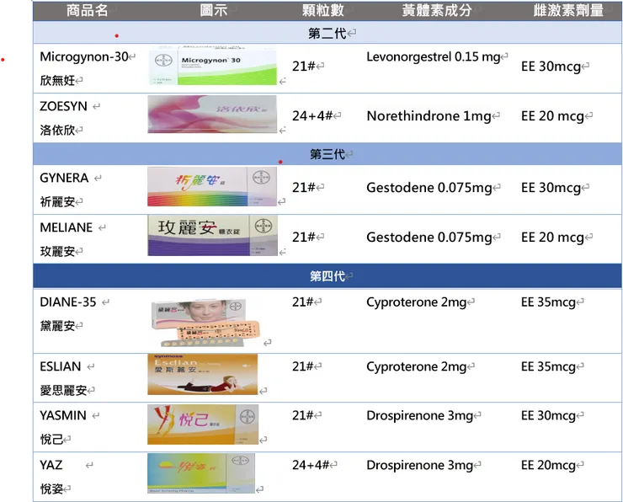Image resolution: width=623 pixels, height=502 pixels.
Task: Click the 欣無妊 Chinese name
Action: (x=57, y=81)
